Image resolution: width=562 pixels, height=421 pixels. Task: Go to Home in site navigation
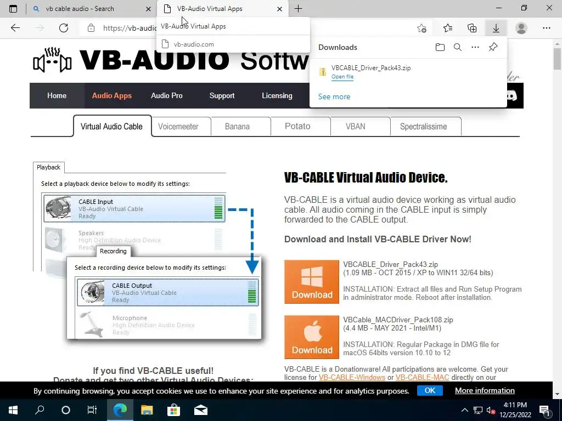pos(57,95)
